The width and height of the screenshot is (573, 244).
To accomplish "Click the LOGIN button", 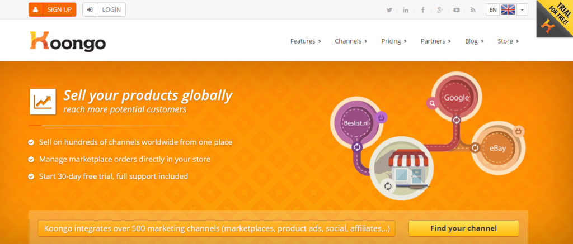I will tap(104, 10).
